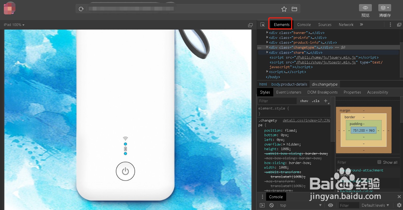Click the element row three-dots gutter

coord(259,48)
